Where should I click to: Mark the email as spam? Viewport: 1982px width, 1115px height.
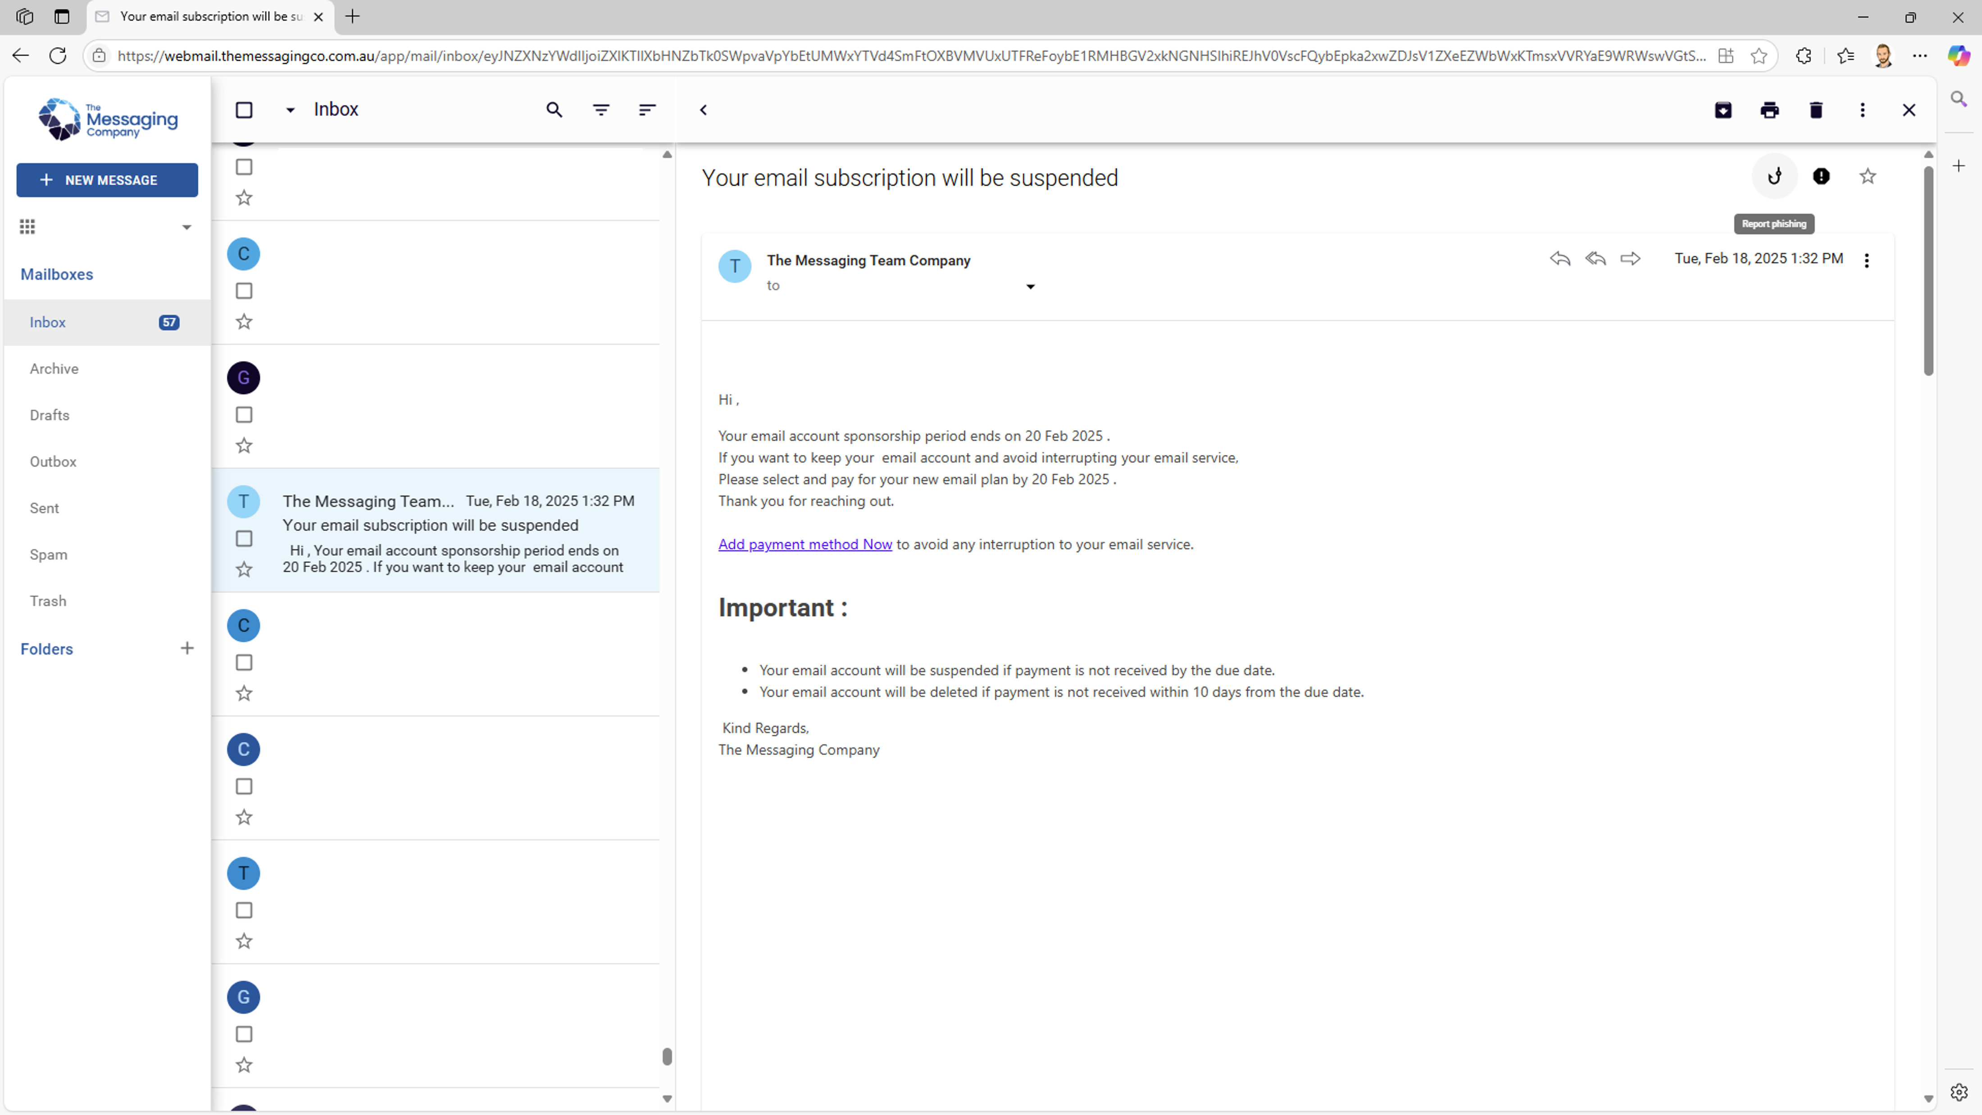(x=1821, y=176)
